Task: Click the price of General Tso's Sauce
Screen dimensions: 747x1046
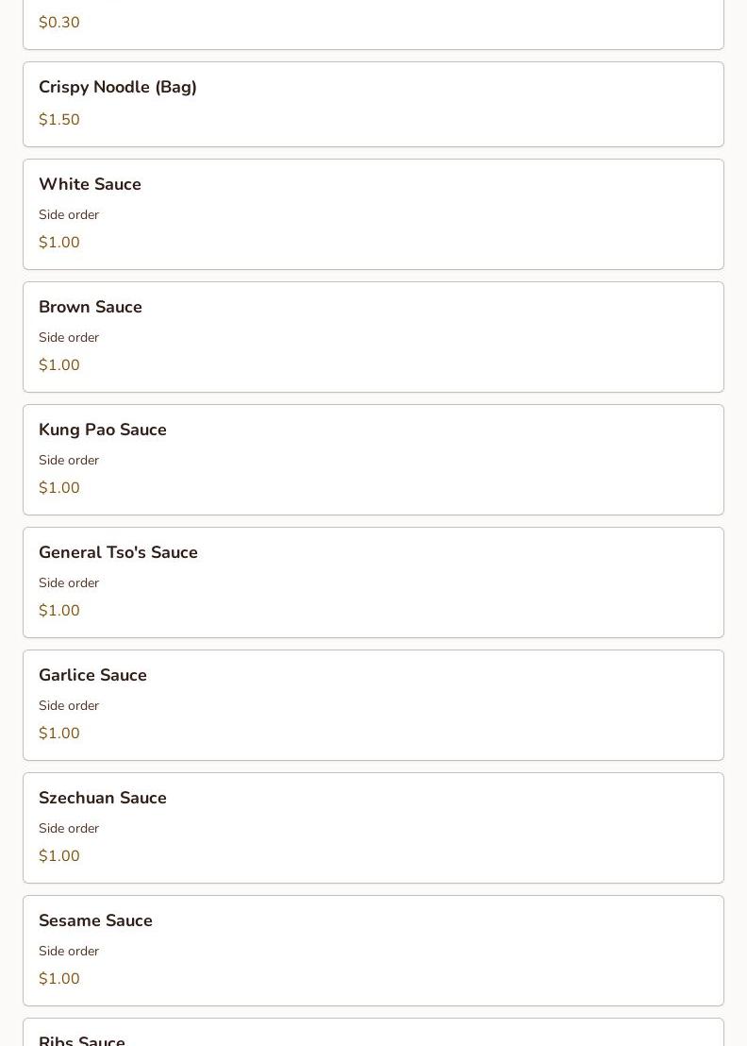Action: click(59, 611)
